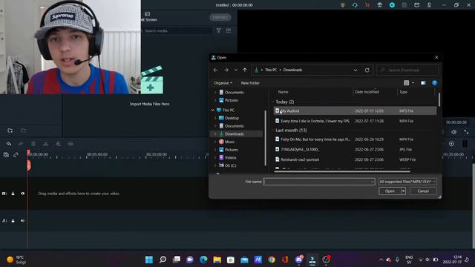Click the microphone download icon in title bar

click(429, 5)
